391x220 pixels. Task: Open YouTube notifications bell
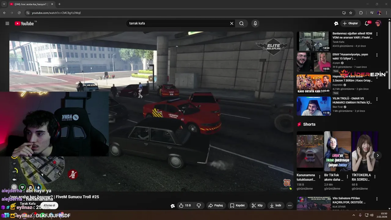coord(367,24)
